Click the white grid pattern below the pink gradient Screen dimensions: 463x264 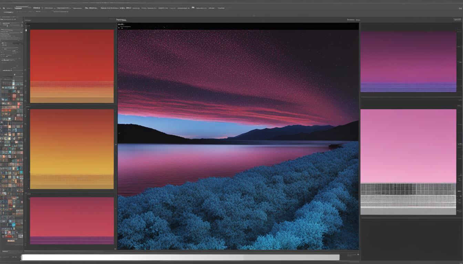tap(408, 199)
